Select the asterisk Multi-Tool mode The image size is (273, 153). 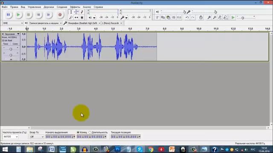(82, 17)
